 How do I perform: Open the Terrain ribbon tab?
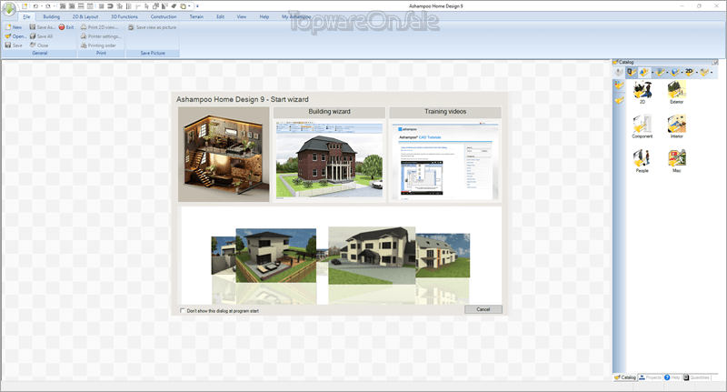pyautogui.click(x=196, y=16)
